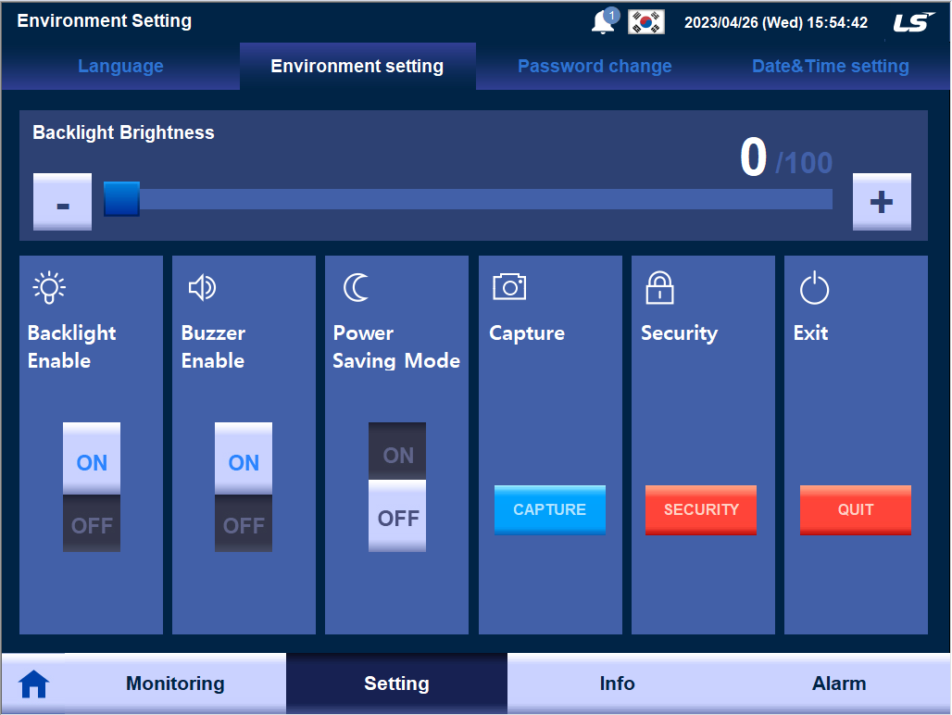Viewport: 952px width, 715px height.
Task: Turn off Buzzer Enable
Action: pos(243,522)
